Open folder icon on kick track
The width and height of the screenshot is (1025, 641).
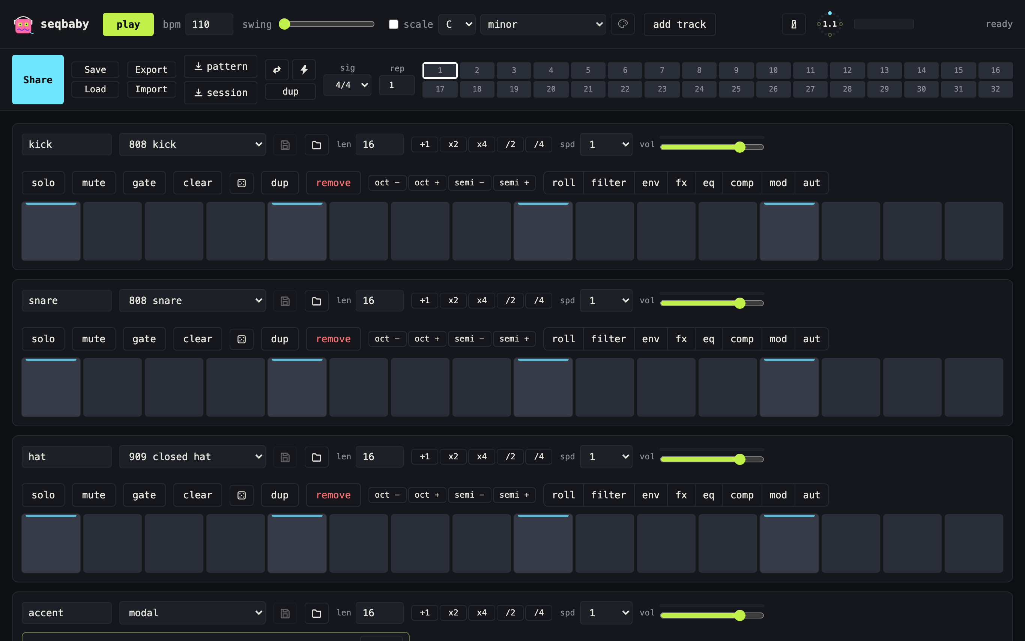pos(317,145)
